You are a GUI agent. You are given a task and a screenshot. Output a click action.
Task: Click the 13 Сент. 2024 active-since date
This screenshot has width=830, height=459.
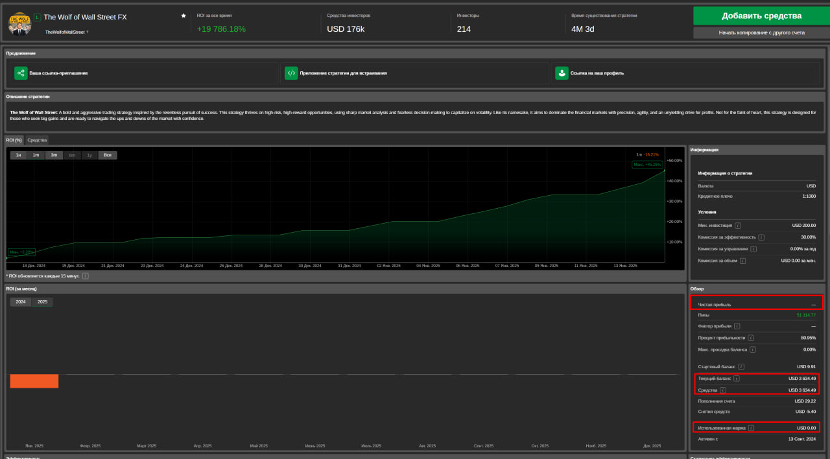[x=803, y=439]
